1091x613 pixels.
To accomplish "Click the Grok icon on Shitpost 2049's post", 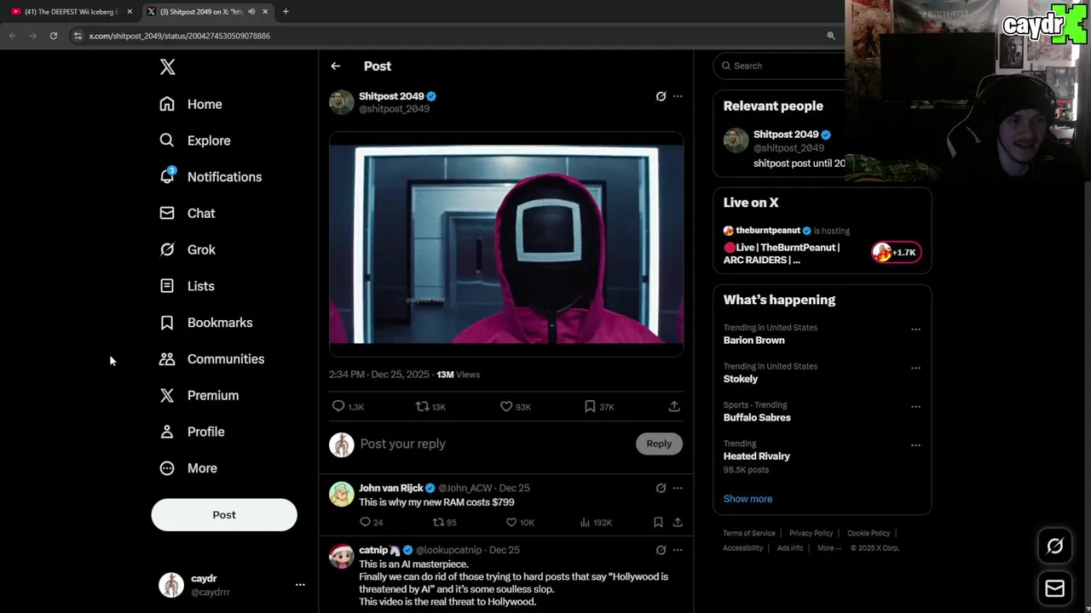I will (x=661, y=96).
